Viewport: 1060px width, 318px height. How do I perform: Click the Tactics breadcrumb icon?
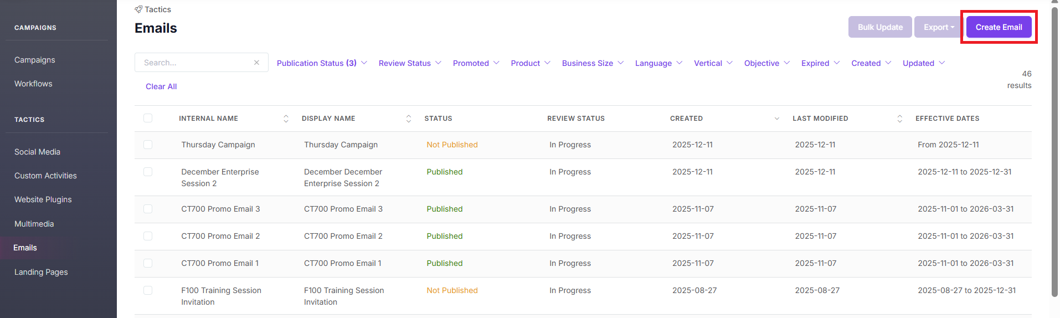[x=138, y=9]
